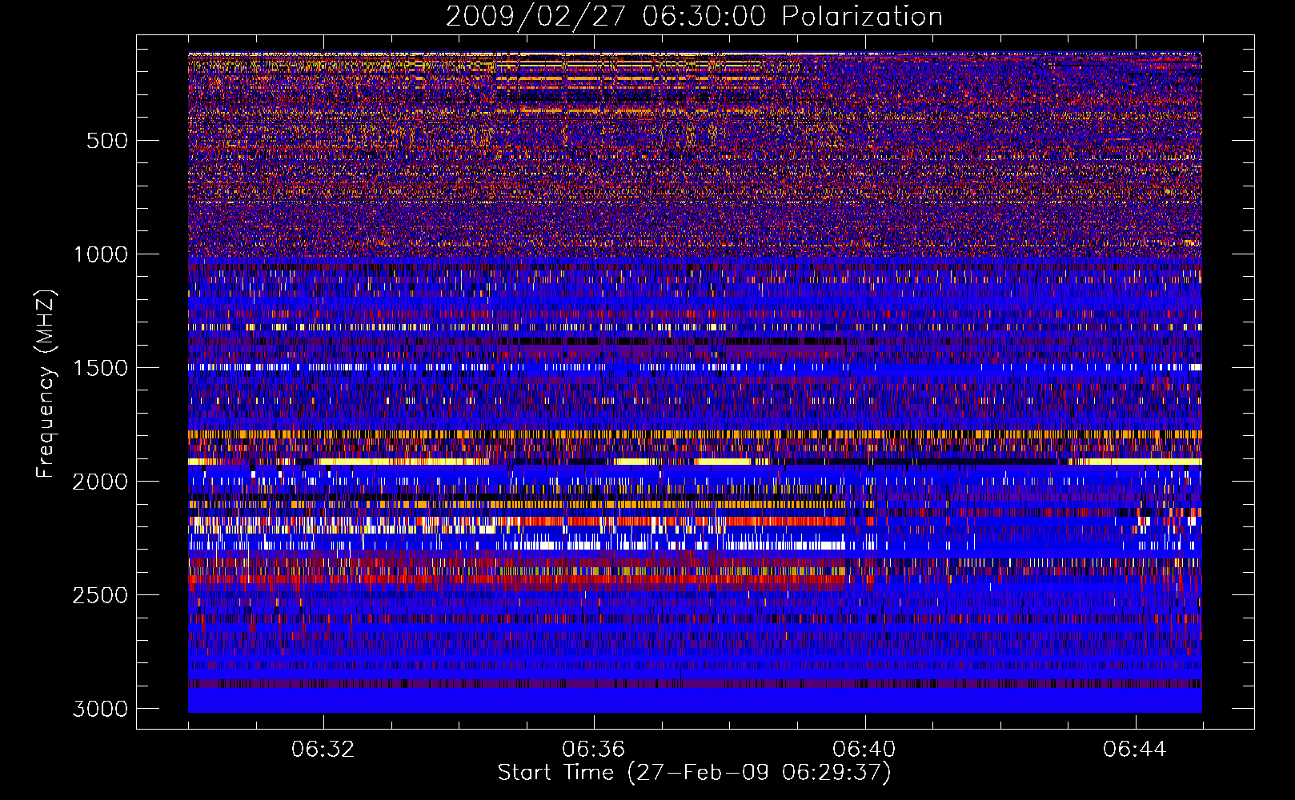Screen dimensions: 1295x800
Task: Click the 3000 frequency tick label
Action: coord(100,709)
